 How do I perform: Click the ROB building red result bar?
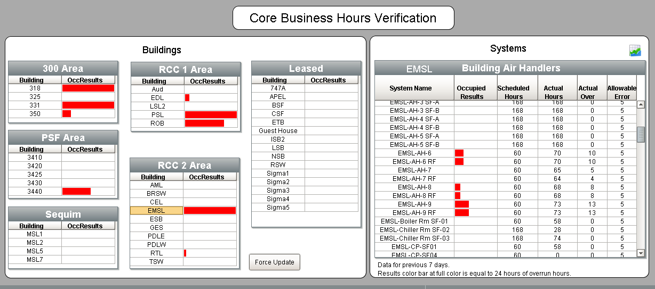204,123
